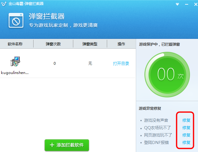Click the 弹窗类型 column header
Screen dimensions: 198x152
tap(90, 44)
